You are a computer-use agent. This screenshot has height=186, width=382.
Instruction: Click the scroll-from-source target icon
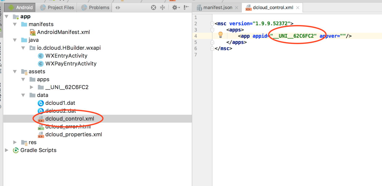153,7
